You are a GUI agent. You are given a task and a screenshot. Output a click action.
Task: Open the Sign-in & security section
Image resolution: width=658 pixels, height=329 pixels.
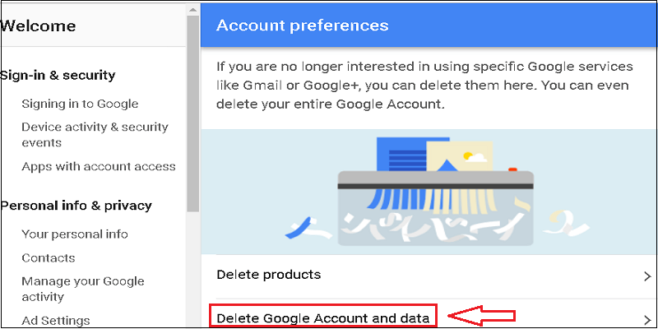point(58,75)
